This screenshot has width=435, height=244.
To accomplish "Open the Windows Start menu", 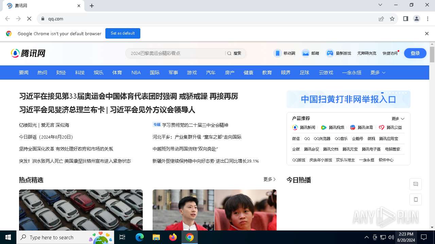I will [x=8, y=237].
